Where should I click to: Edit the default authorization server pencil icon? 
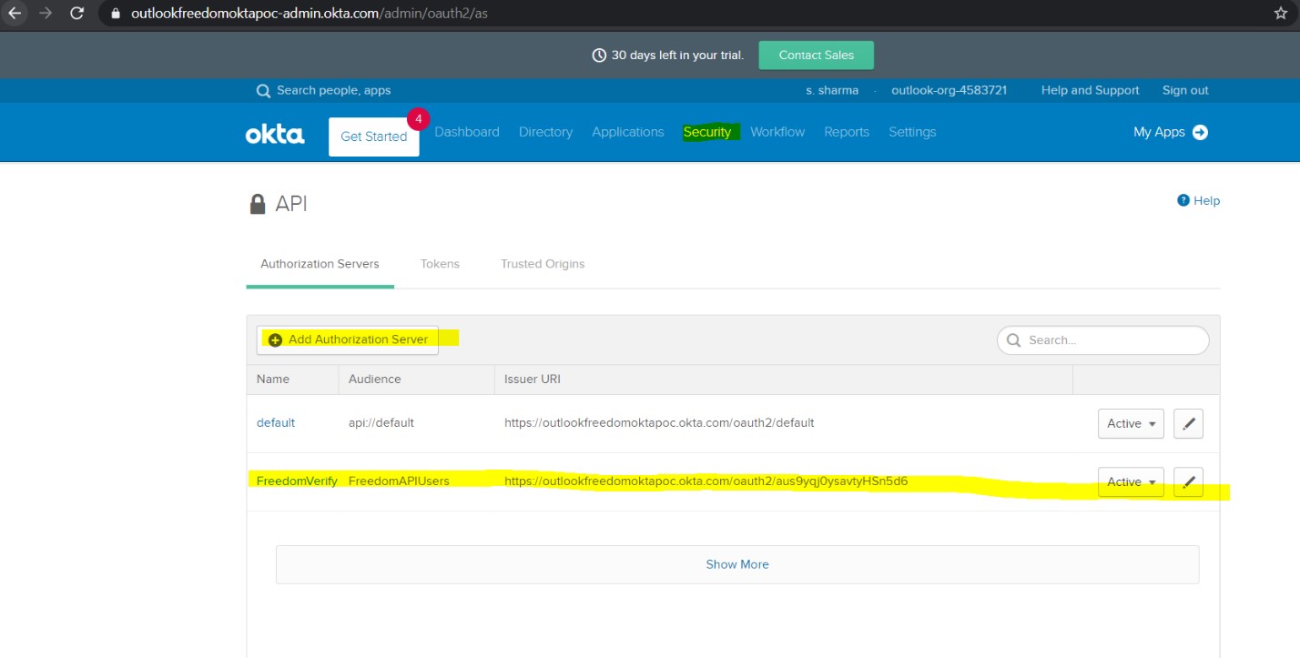pyautogui.click(x=1188, y=423)
